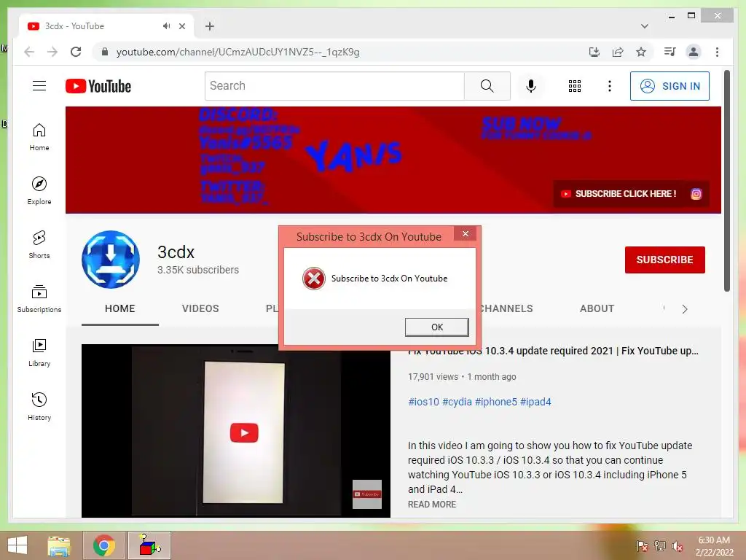
Task: Mute the tab via speaker icon
Action: (166, 26)
